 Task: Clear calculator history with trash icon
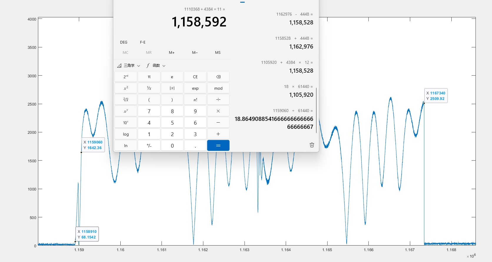tap(312, 145)
